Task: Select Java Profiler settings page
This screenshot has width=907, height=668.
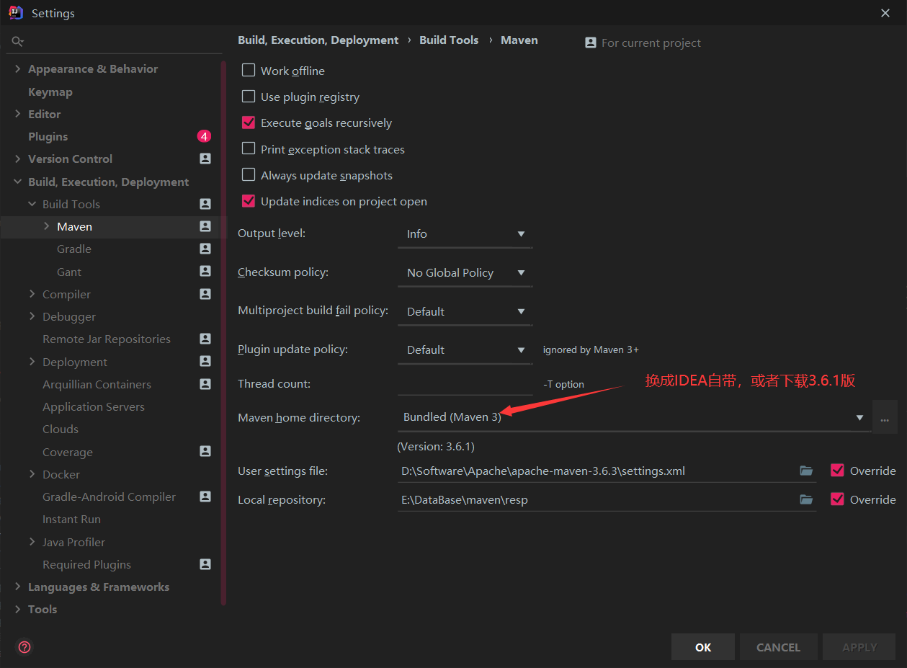Action: click(73, 542)
